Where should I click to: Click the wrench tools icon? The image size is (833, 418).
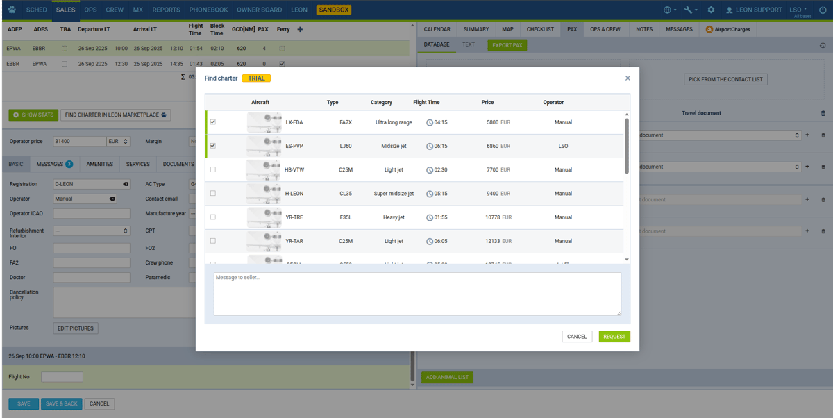pyautogui.click(x=689, y=10)
